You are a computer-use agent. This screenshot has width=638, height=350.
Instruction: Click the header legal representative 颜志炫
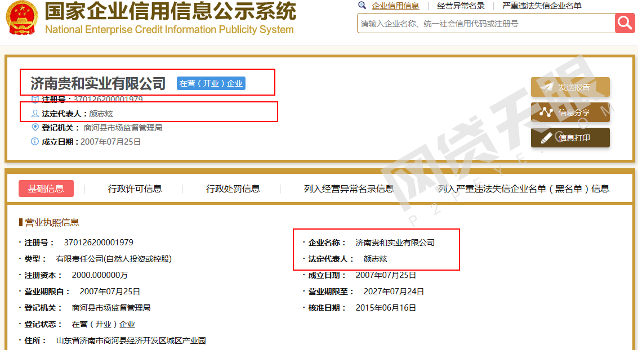[101, 114]
